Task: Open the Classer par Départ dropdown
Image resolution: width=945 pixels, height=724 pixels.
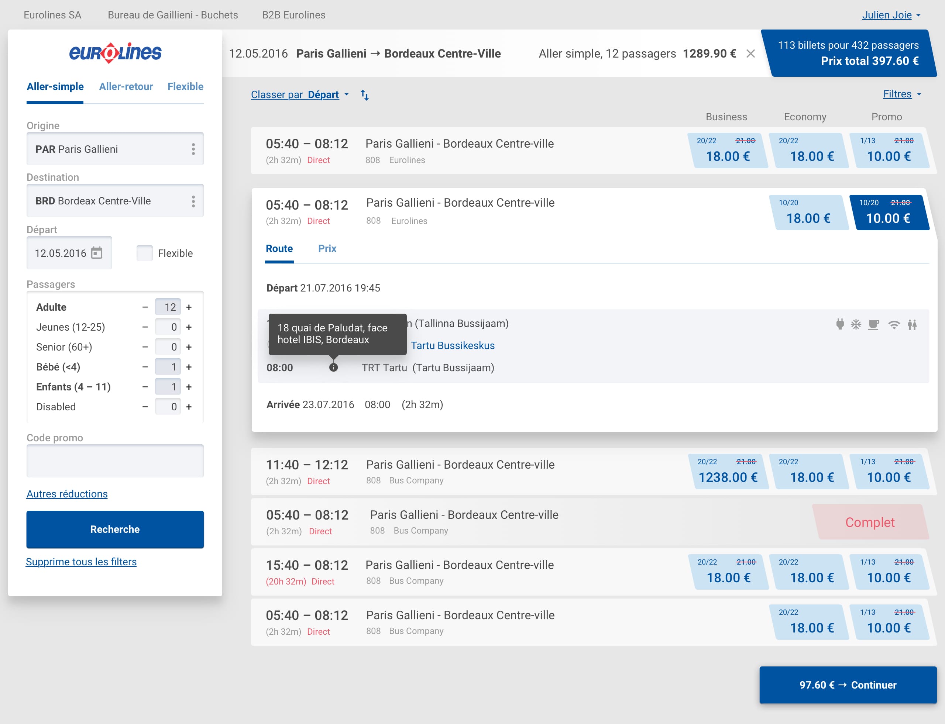Action: pos(300,94)
